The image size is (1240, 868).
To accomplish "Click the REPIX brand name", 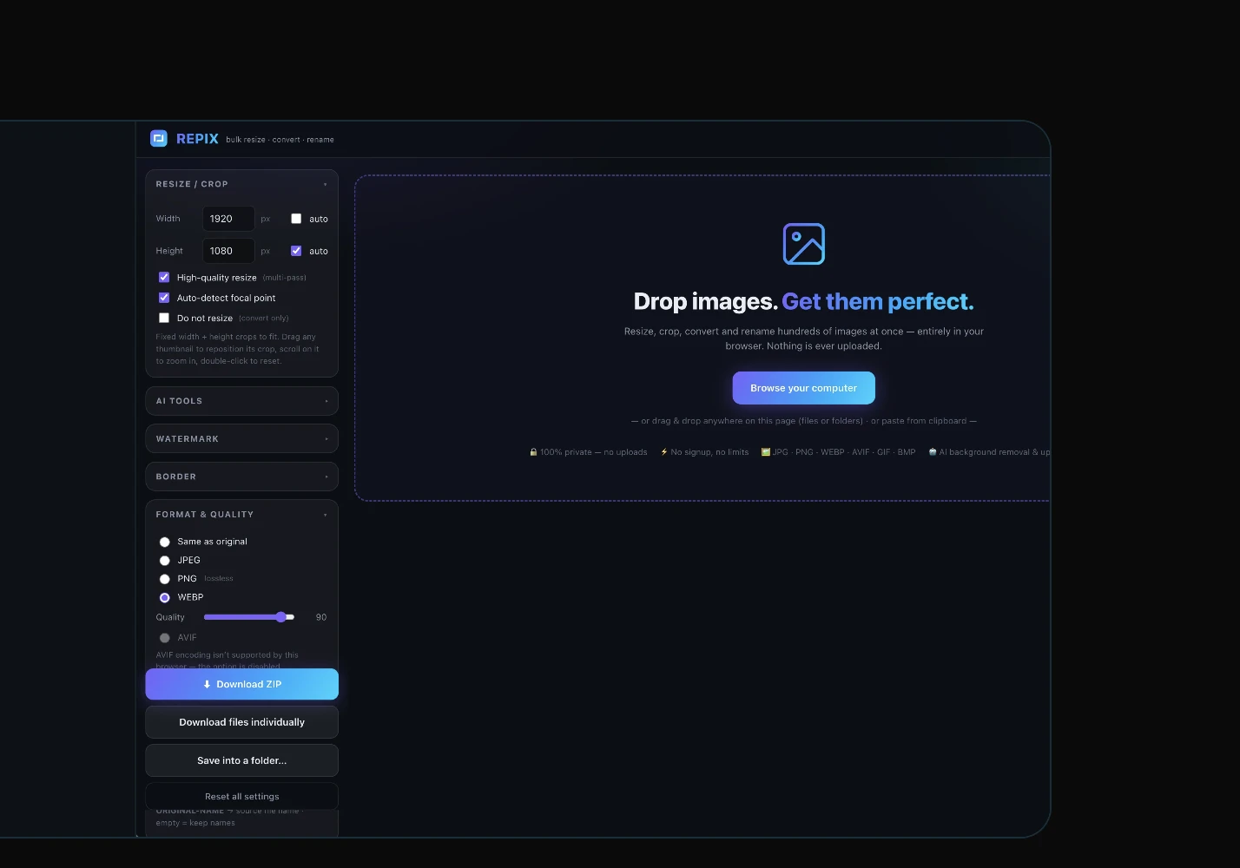I will (197, 139).
